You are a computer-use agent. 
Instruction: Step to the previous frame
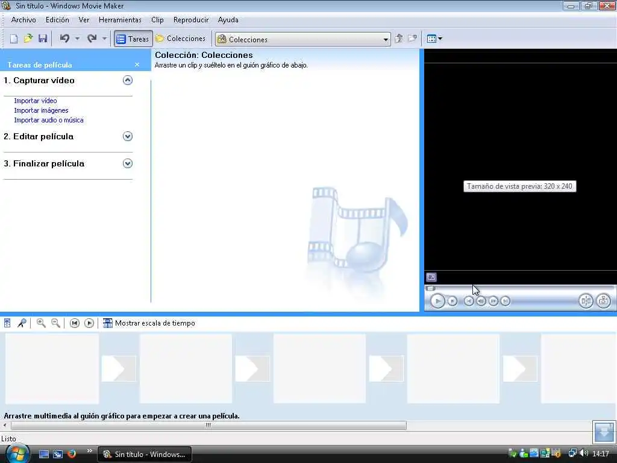click(x=481, y=301)
